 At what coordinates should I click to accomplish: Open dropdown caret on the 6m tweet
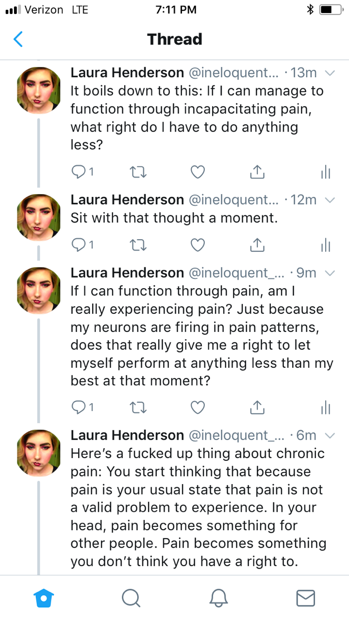tap(330, 436)
